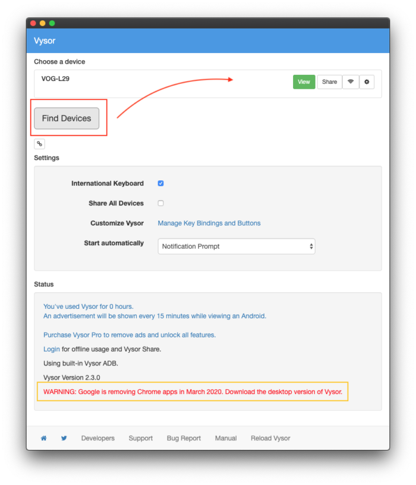This screenshot has height=485, width=416.
Task: Click the link icon below Find Devices
Action: (x=40, y=144)
